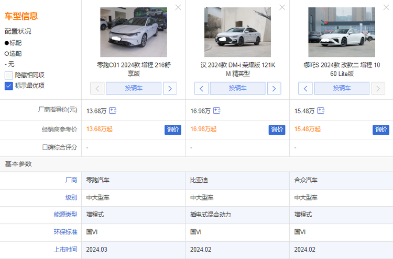Move the 汉 DM-i column right with the arrow
The height and width of the screenshot is (259, 393).
click(x=274, y=88)
